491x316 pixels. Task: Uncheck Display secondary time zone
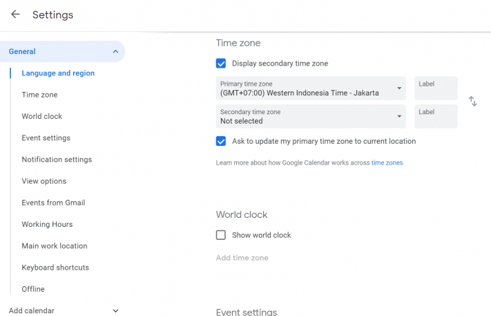click(221, 64)
